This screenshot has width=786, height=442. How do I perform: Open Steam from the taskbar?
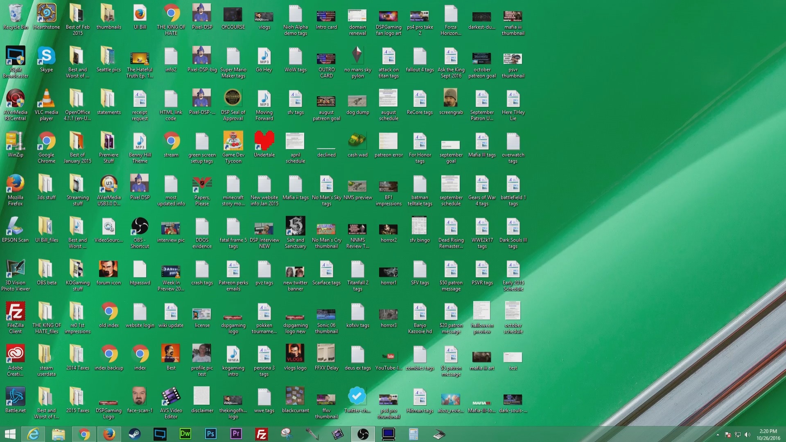click(x=134, y=434)
